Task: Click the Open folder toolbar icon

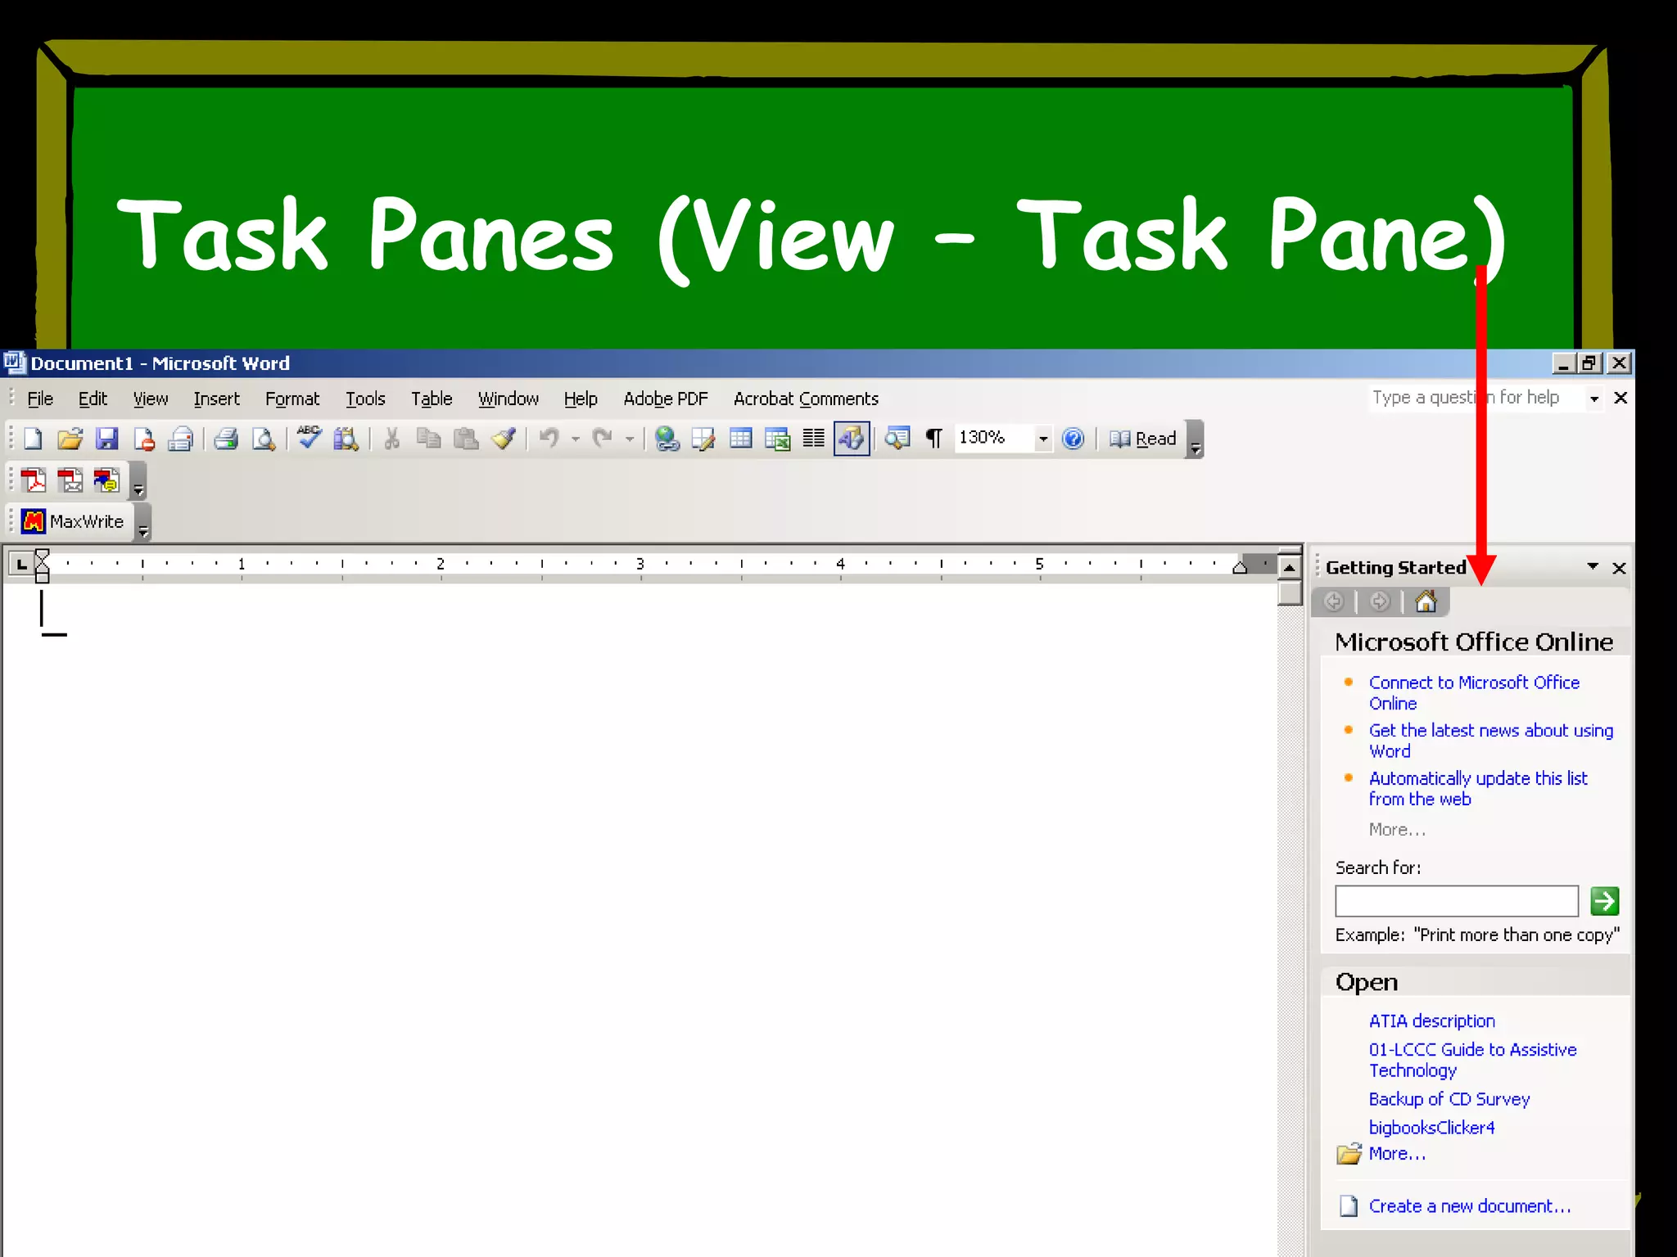Action: 70,439
